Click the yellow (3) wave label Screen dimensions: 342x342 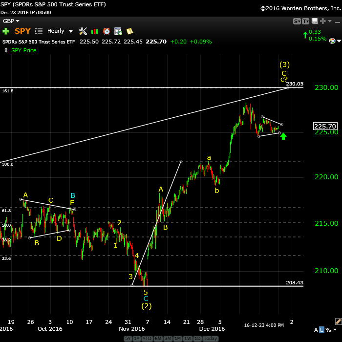point(285,64)
